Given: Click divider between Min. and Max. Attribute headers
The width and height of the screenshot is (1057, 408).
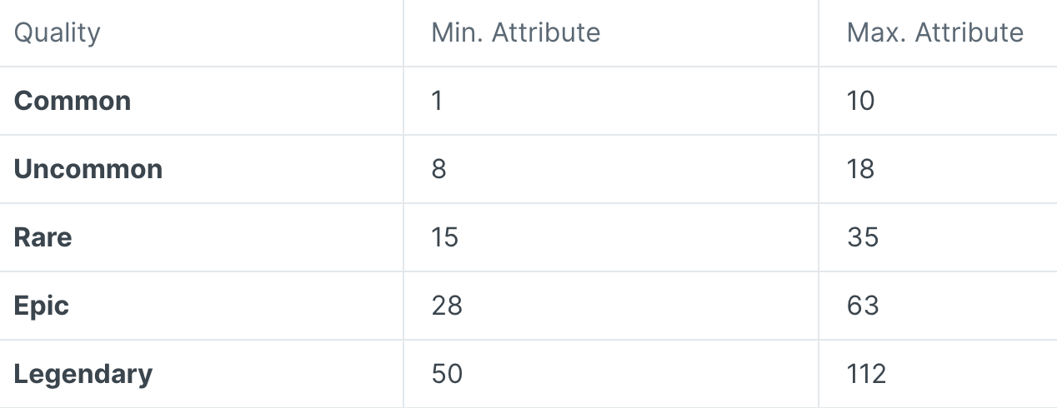Looking at the screenshot, I should tap(819, 33).
